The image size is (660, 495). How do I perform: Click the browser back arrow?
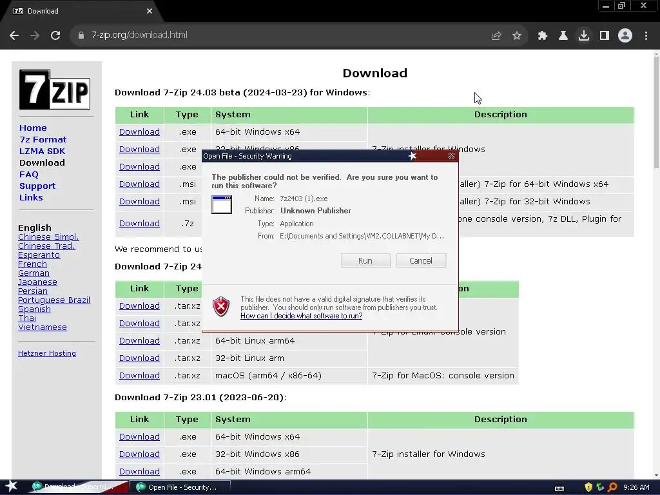14,35
